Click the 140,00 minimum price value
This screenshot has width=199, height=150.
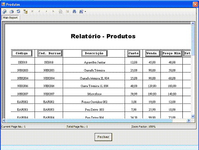172,94
